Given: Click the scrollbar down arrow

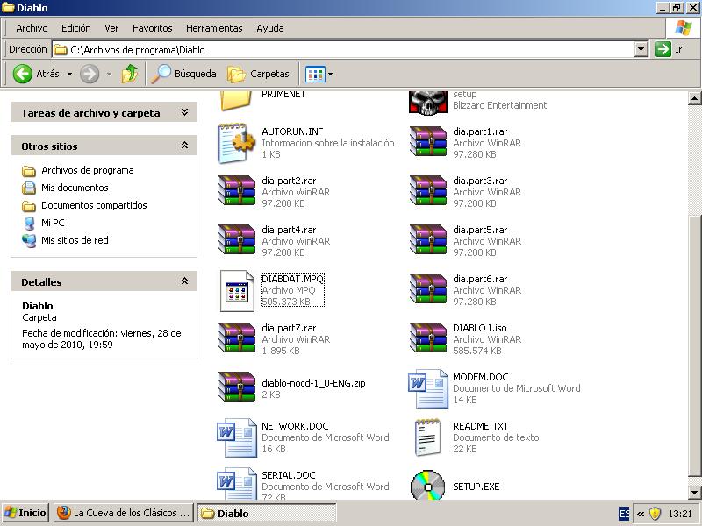Looking at the screenshot, I should coord(695,493).
